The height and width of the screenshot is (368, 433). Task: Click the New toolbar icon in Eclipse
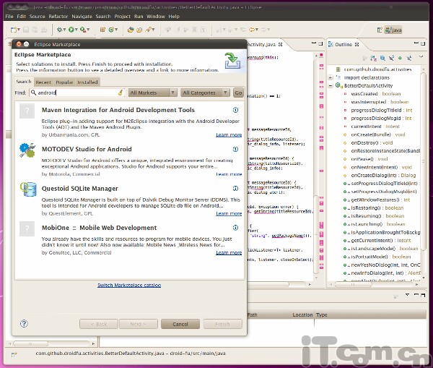[14, 30]
